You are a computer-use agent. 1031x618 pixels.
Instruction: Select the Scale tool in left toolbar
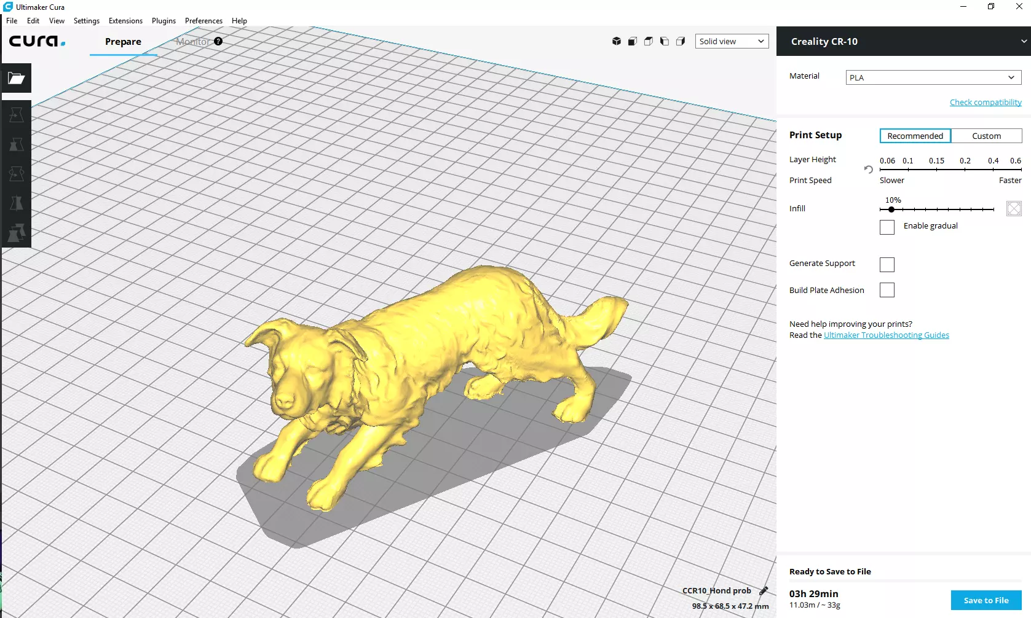click(16, 144)
